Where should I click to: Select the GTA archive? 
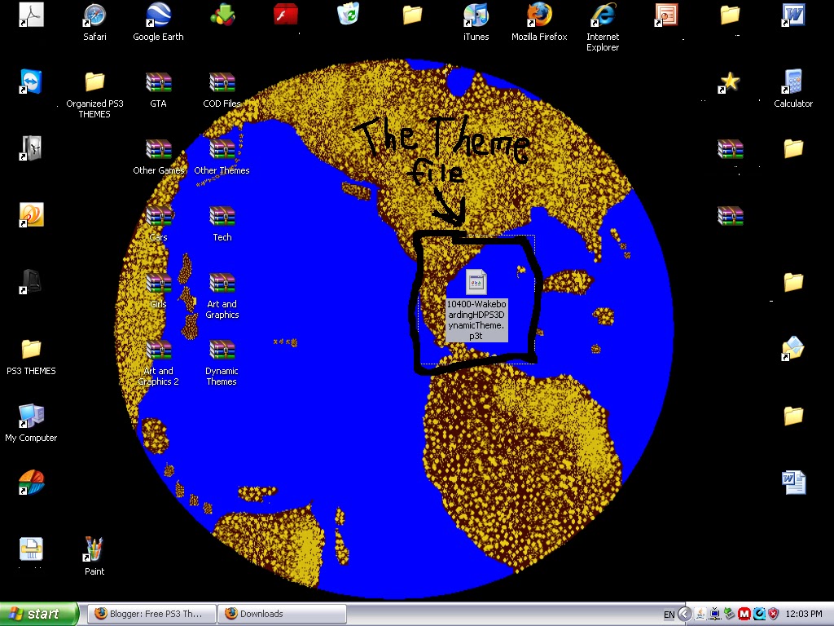[158, 89]
